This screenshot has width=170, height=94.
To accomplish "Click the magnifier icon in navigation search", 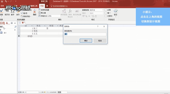I will point(15,27).
